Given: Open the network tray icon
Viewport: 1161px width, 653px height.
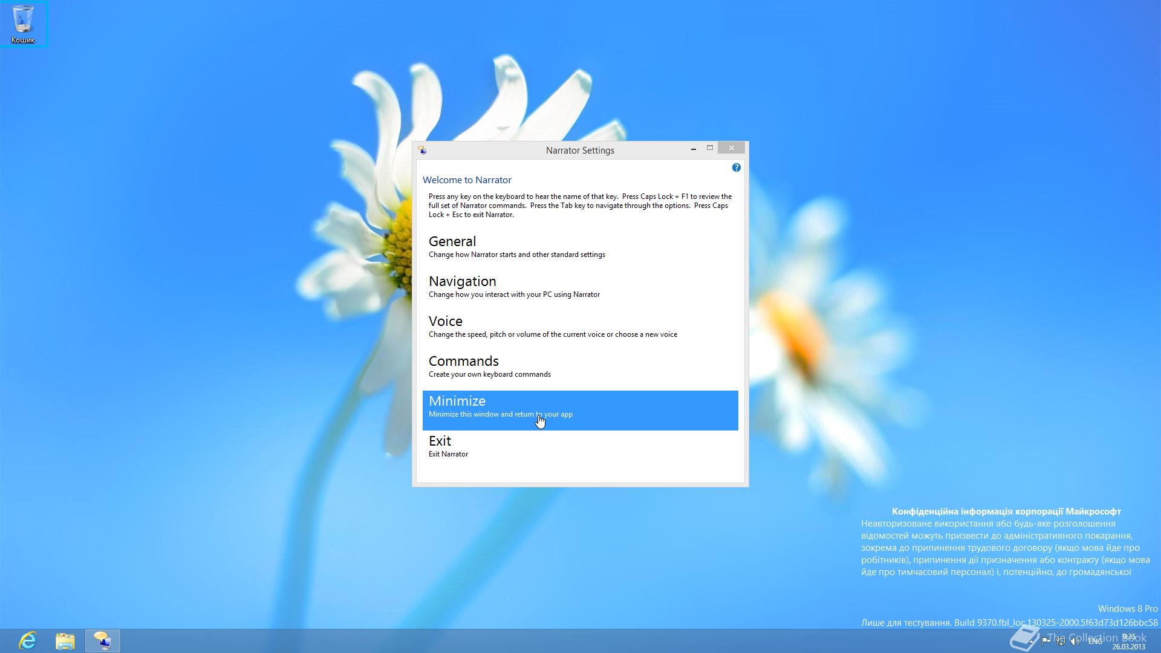Looking at the screenshot, I should (1060, 642).
